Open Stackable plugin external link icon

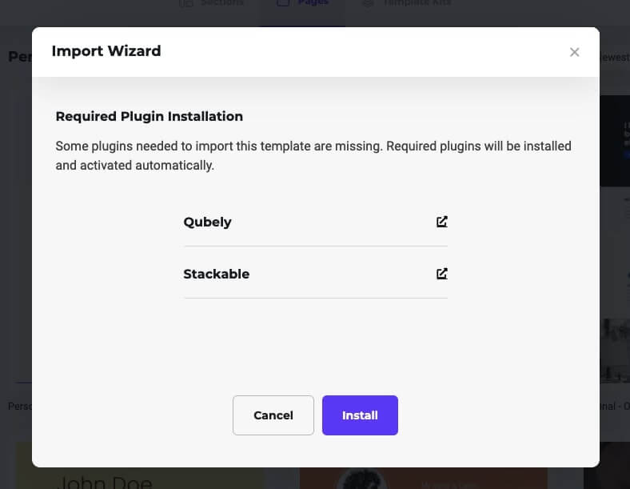pos(441,274)
